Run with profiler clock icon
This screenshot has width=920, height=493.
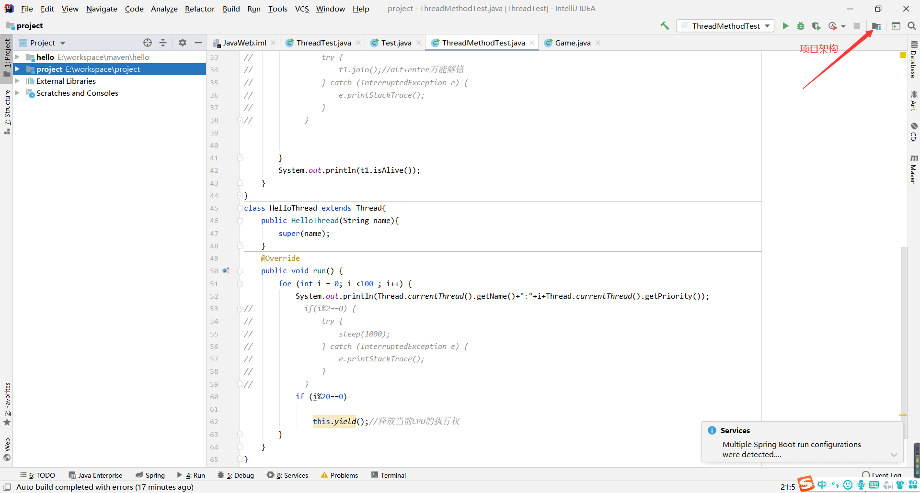tap(833, 26)
